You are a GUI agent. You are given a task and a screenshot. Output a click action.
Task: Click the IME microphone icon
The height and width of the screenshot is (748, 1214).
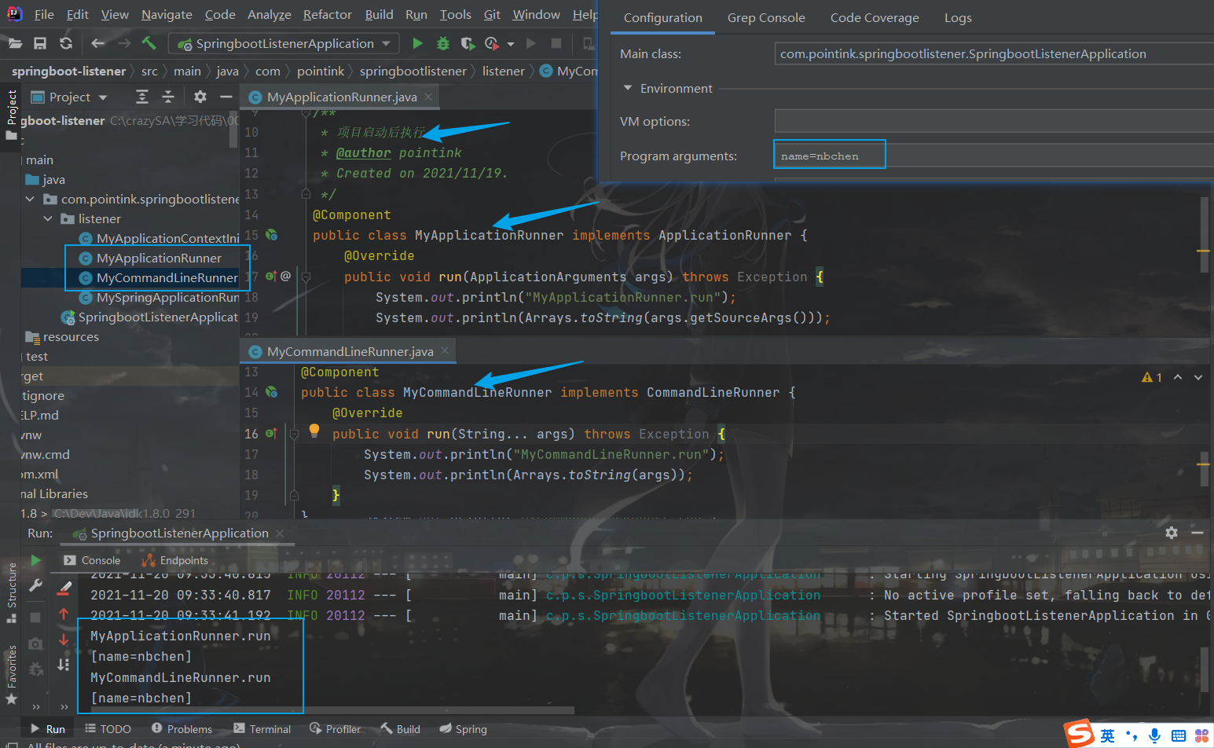coord(1154,735)
